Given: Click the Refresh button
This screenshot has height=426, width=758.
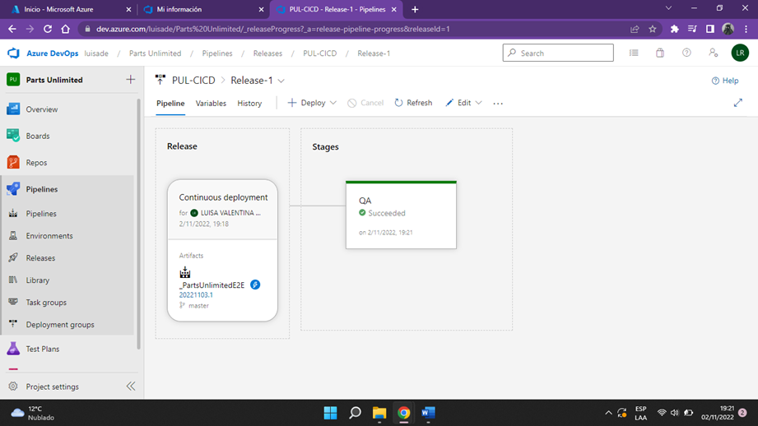Looking at the screenshot, I should click(x=413, y=103).
